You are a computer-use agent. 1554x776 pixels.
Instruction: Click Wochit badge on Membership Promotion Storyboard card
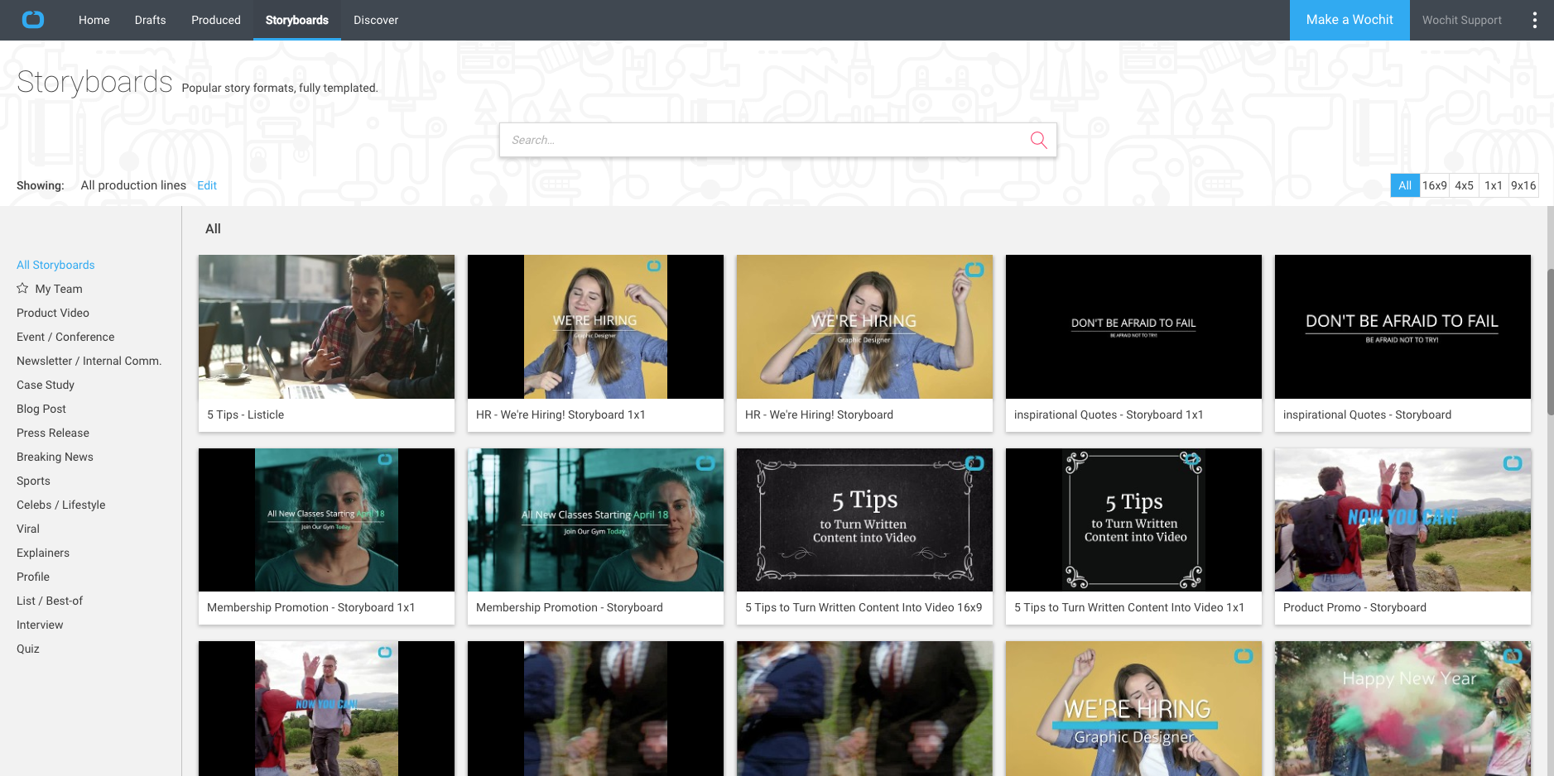click(705, 463)
